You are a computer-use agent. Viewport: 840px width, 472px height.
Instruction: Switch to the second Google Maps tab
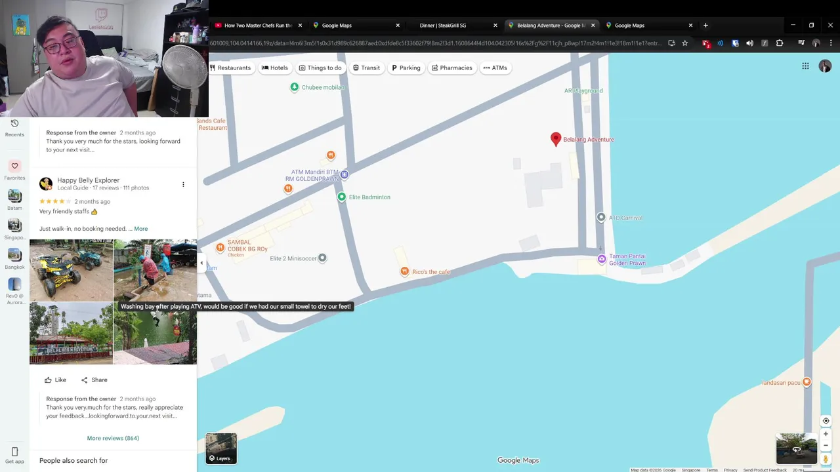(336, 26)
